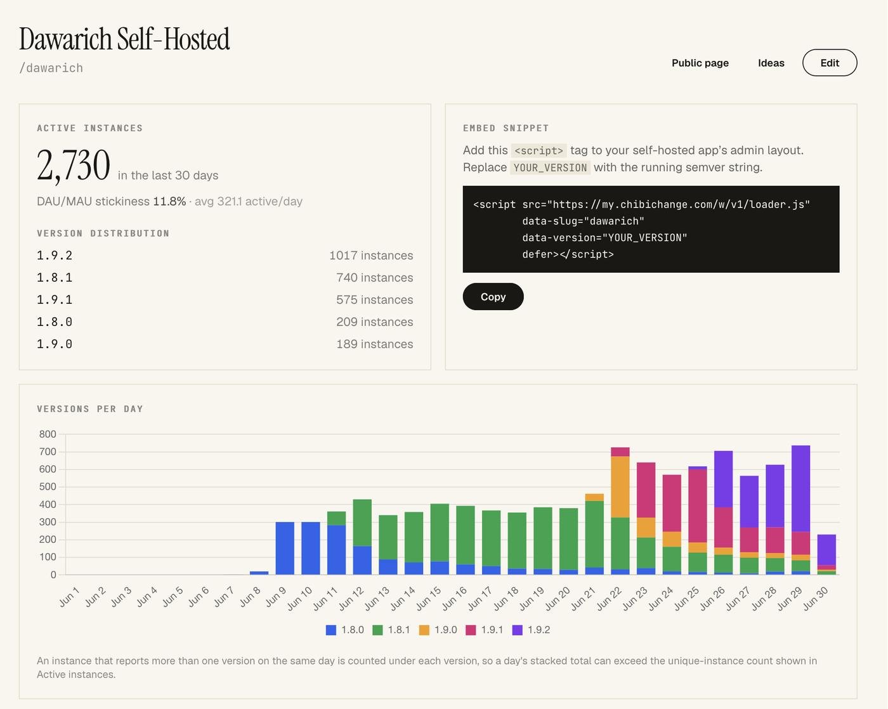Click the Jun 30 bar in the chart
This screenshot has width=888, height=709.
click(x=826, y=554)
